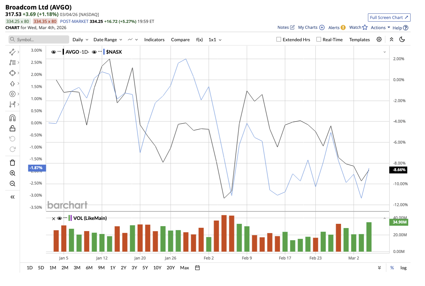The image size is (425, 286).
Task: Open the f(x) expressions menu
Action: point(200,40)
